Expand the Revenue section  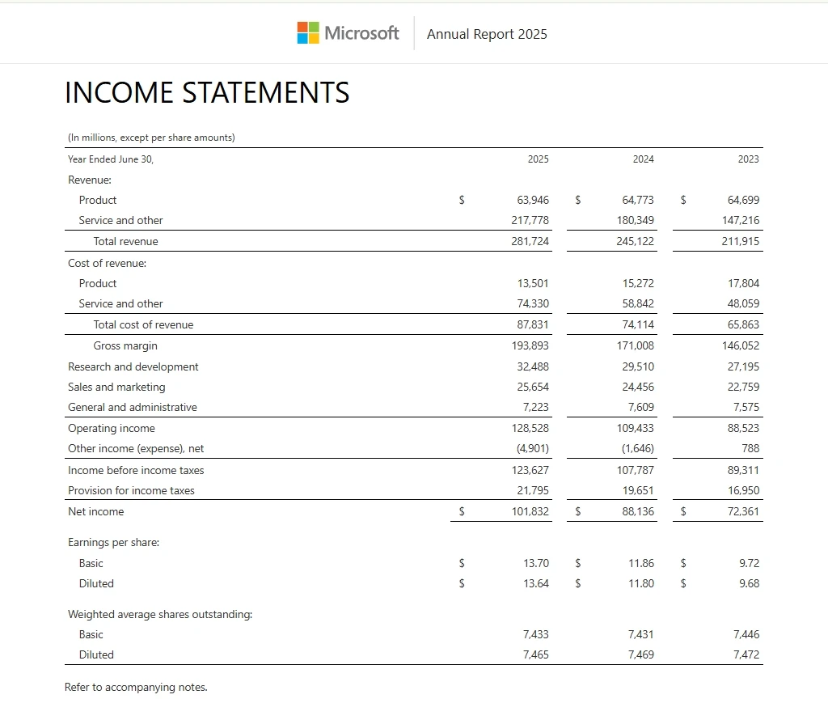coord(89,180)
